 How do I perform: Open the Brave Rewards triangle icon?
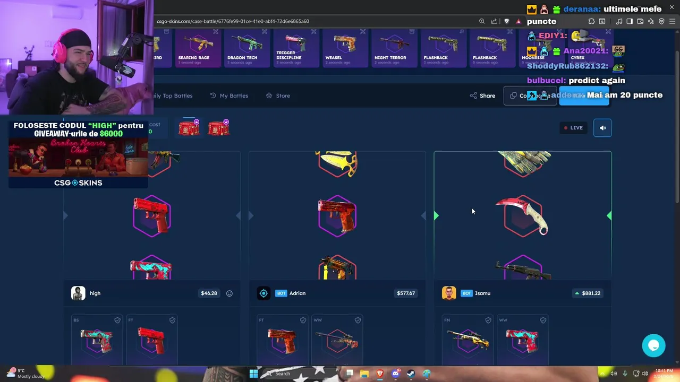(x=518, y=21)
